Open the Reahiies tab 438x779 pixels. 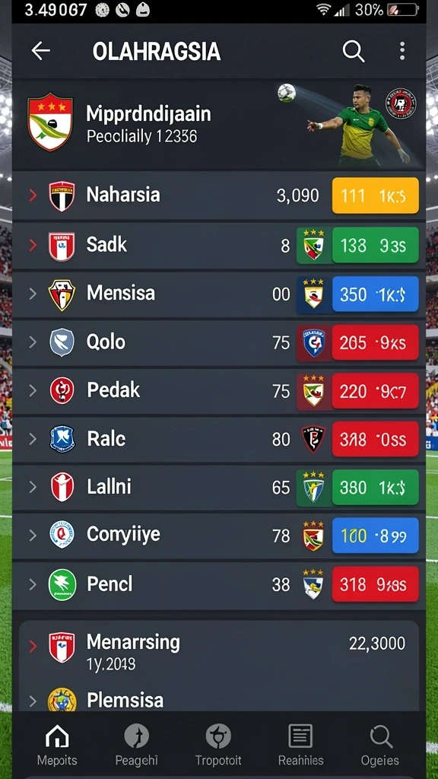coord(300,745)
